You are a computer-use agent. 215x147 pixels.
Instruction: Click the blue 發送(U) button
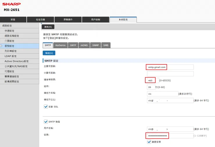[x=49, y=53]
